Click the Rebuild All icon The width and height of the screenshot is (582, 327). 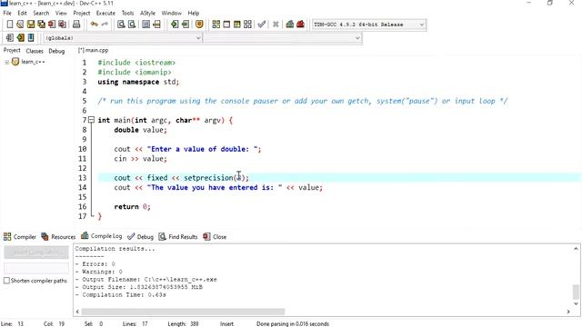pyautogui.click(x=247, y=25)
